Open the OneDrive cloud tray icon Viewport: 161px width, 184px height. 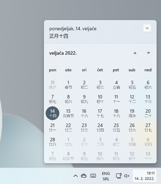[x=84, y=176]
